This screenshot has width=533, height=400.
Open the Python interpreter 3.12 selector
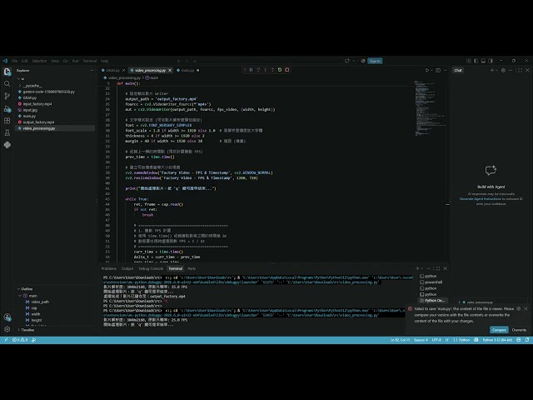tap(497, 339)
